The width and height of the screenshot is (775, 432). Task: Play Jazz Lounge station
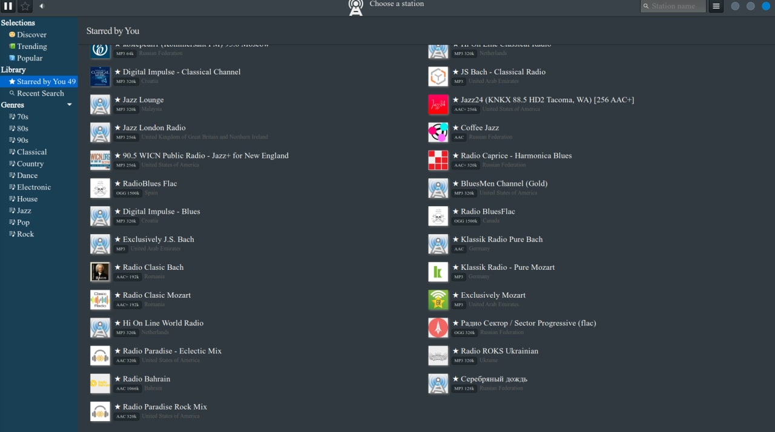(x=143, y=100)
